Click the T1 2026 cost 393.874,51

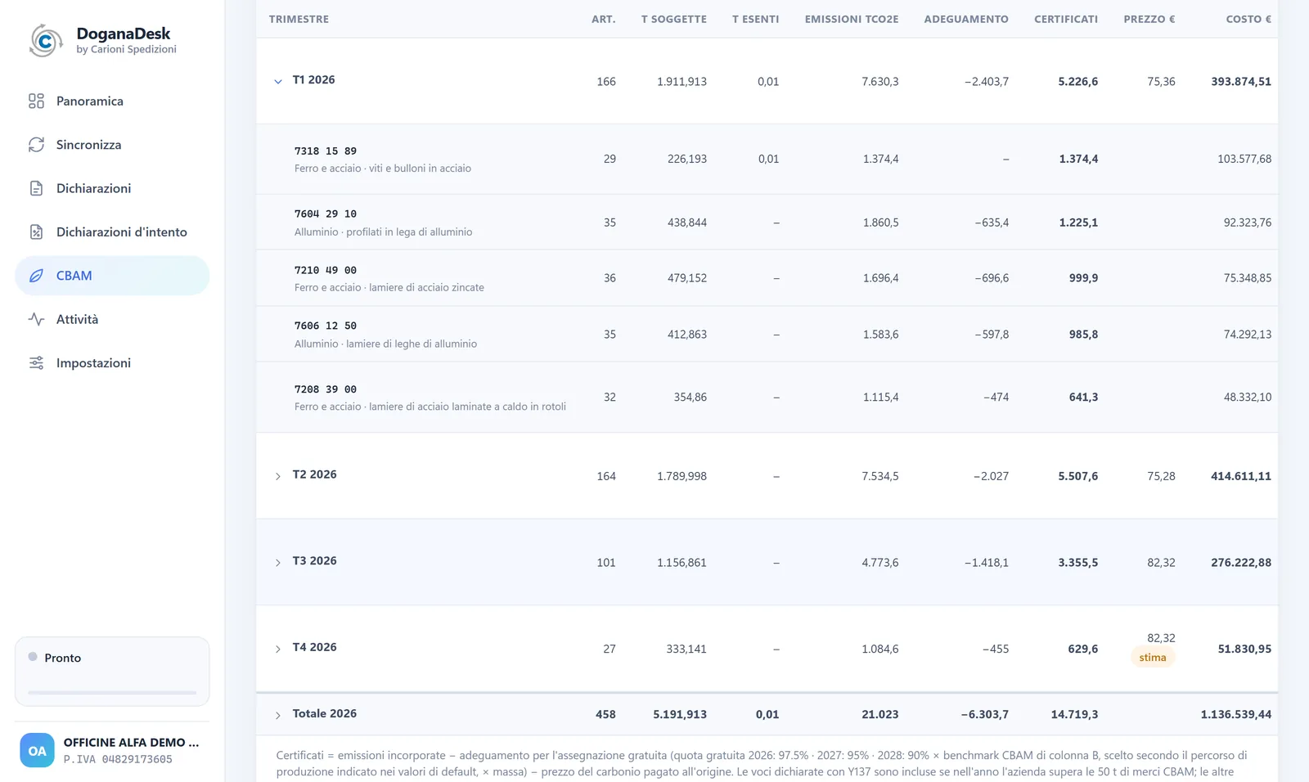1241,82
